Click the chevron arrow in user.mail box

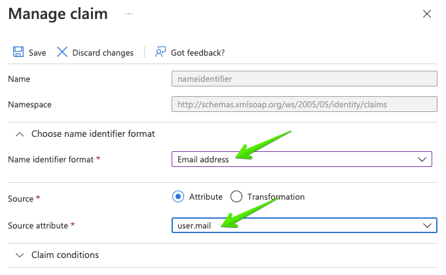pyautogui.click(x=427, y=225)
